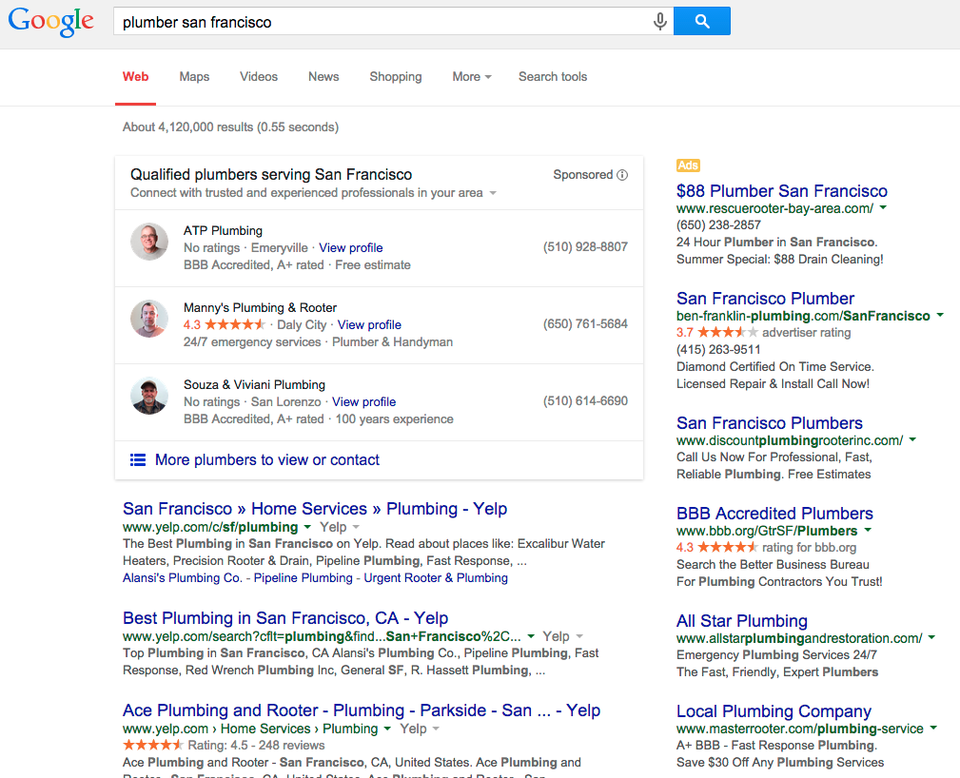Open ATP Plumbing profile photo
This screenshot has width=960, height=778.
coord(149,242)
